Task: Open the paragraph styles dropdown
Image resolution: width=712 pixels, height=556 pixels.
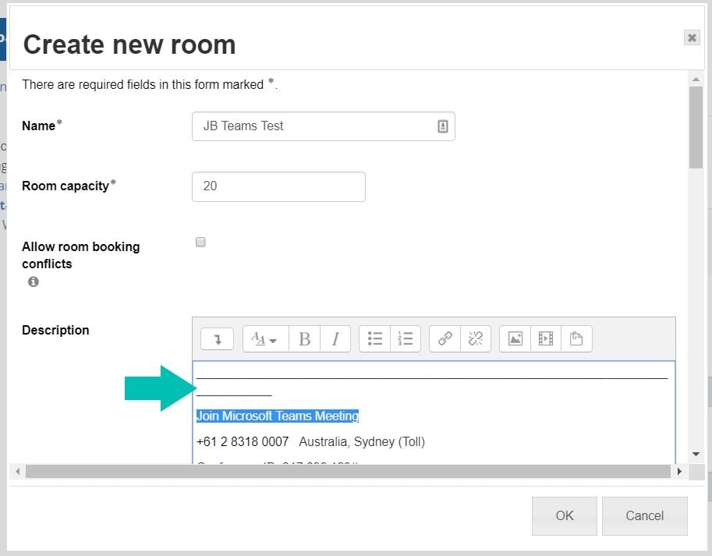Action: 265,338
